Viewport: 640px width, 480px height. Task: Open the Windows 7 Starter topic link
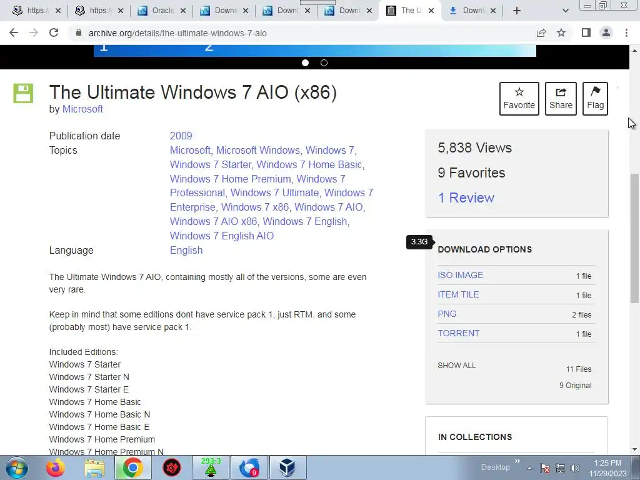211,164
